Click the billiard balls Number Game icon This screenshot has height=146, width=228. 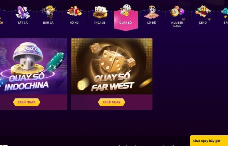[x=177, y=11]
